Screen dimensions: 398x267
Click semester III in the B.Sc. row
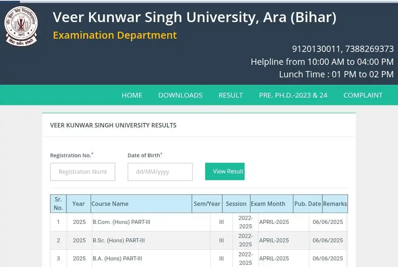pos(221,240)
